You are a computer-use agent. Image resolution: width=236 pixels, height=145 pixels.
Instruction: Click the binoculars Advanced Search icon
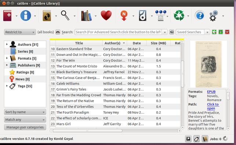[x=58, y=32]
